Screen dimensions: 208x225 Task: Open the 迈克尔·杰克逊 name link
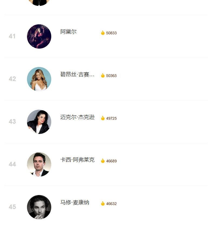(77, 117)
